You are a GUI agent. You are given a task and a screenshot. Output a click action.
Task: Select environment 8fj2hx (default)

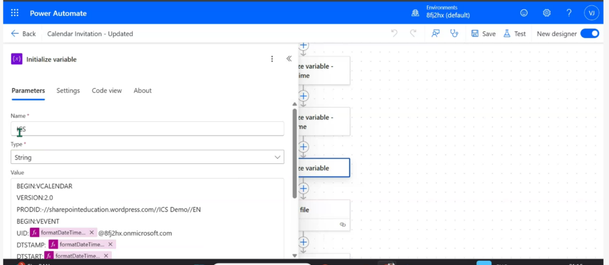[x=448, y=15]
